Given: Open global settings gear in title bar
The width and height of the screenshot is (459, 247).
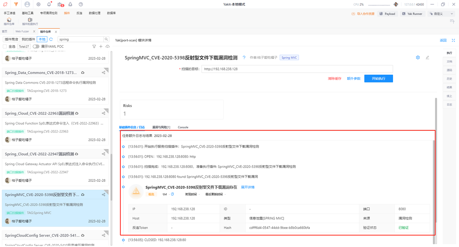Looking at the screenshot, I should click(x=38, y=4).
